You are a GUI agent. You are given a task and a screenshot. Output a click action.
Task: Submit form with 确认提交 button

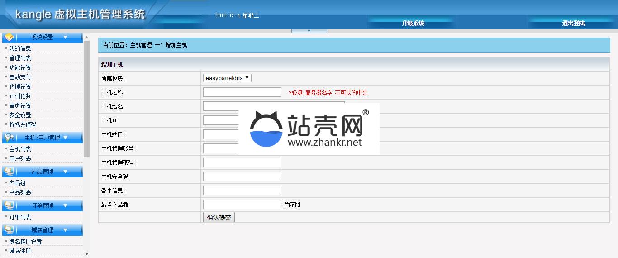pyautogui.click(x=219, y=217)
